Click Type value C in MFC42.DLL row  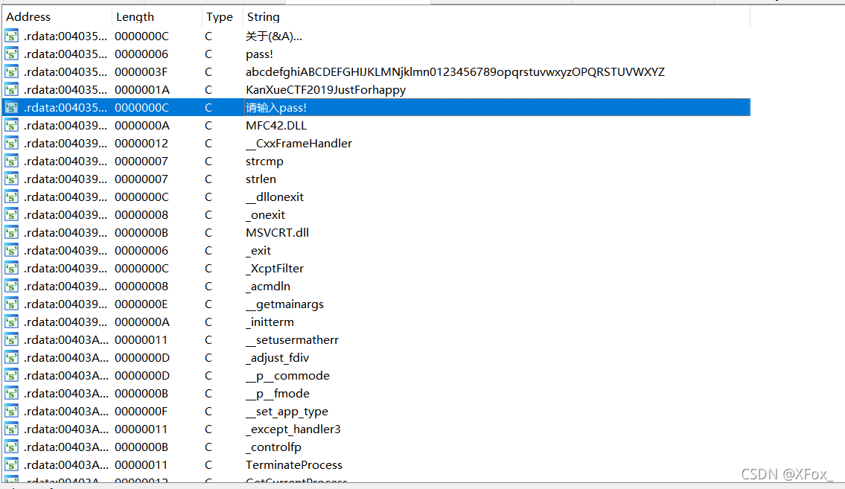(208, 126)
